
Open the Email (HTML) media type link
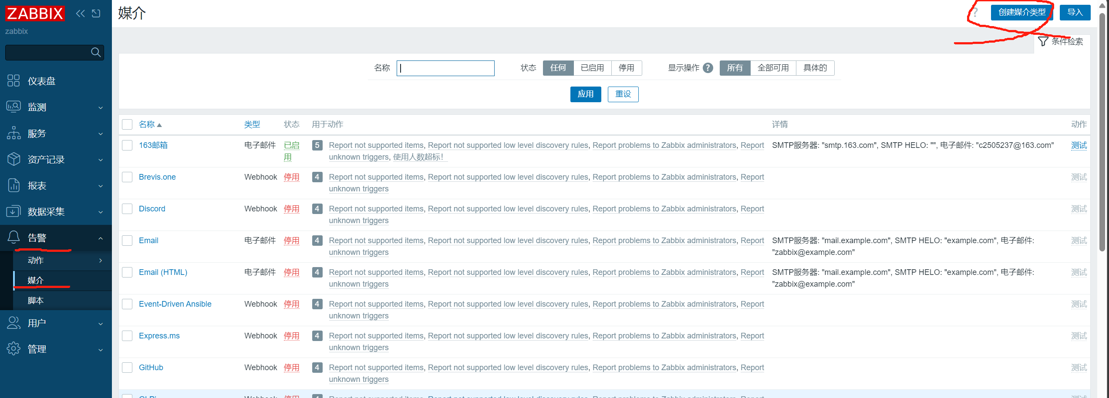click(163, 272)
